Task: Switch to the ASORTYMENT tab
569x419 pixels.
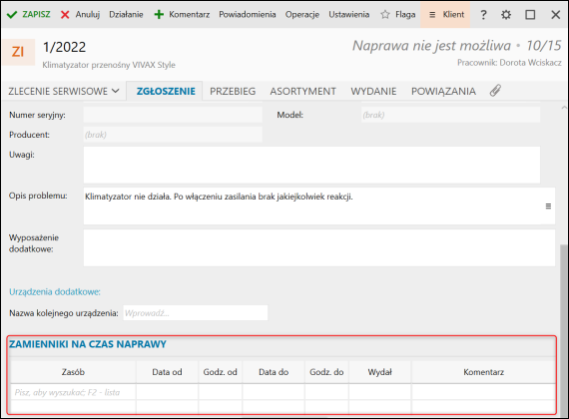Action: (303, 91)
